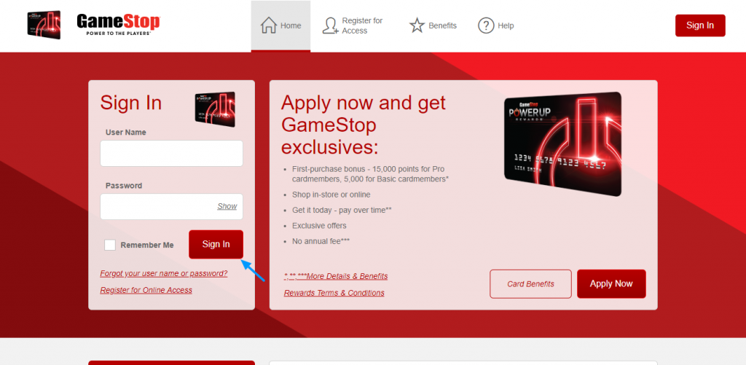Click the Register for Access person icon

point(330,25)
